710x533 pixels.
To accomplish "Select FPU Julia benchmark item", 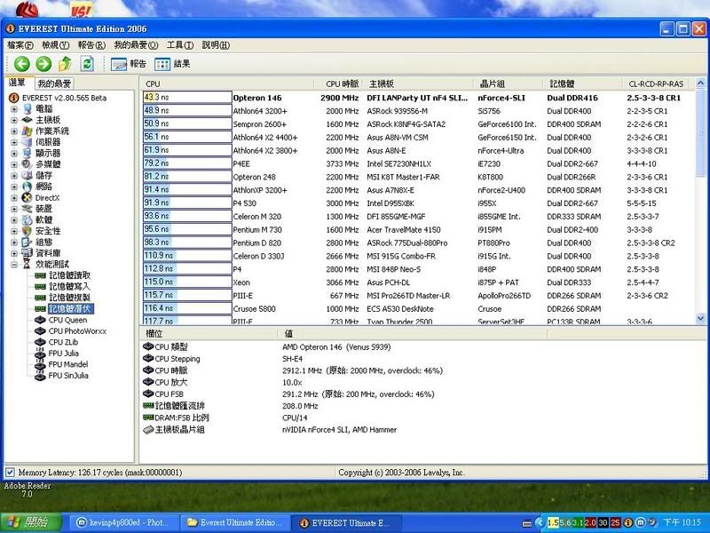I will tap(63, 353).
